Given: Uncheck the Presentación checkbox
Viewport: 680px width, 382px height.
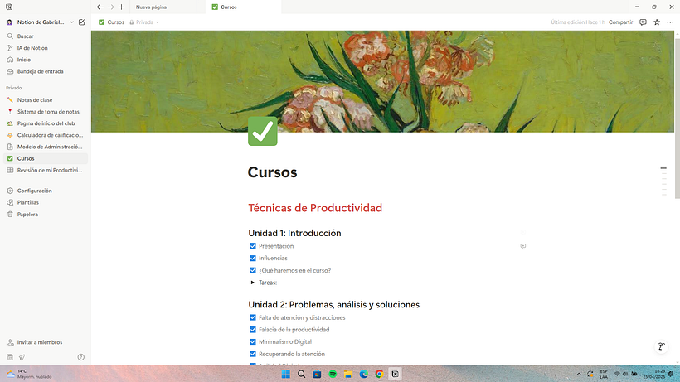Looking at the screenshot, I should [253, 246].
